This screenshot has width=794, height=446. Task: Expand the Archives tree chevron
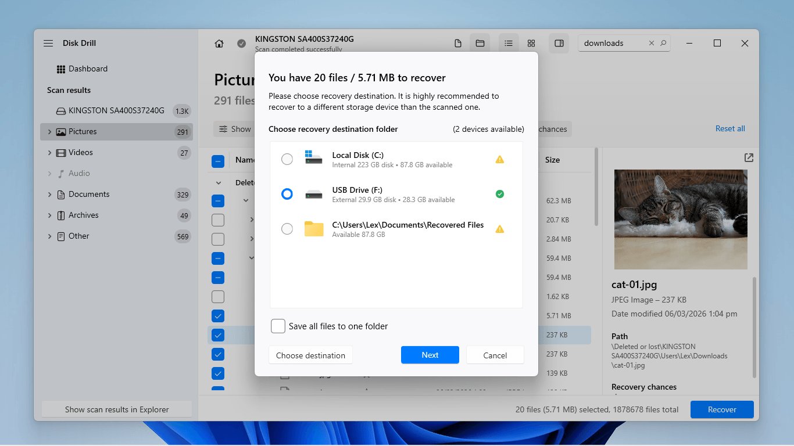tap(49, 215)
